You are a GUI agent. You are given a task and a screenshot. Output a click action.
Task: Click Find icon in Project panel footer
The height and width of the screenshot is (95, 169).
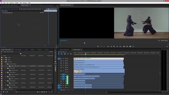pyautogui.click(x=40, y=92)
